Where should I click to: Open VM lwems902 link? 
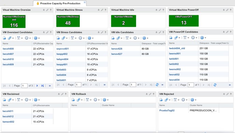click(175, 69)
